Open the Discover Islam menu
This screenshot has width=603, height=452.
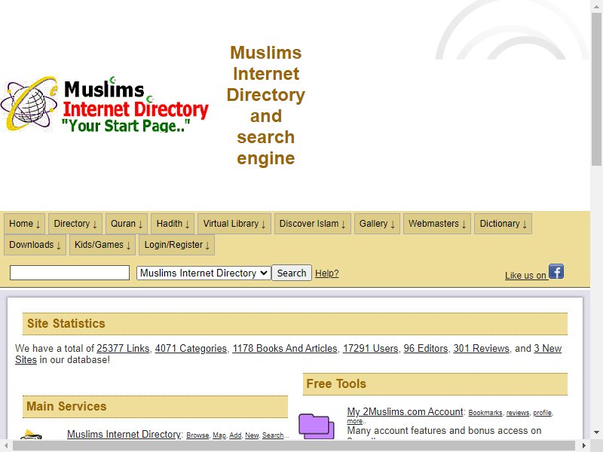312,224
